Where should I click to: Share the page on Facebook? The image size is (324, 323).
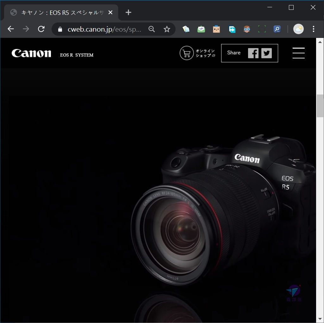click(253, 53)
